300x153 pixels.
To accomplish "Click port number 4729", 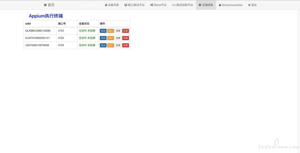I will (61, 45).
